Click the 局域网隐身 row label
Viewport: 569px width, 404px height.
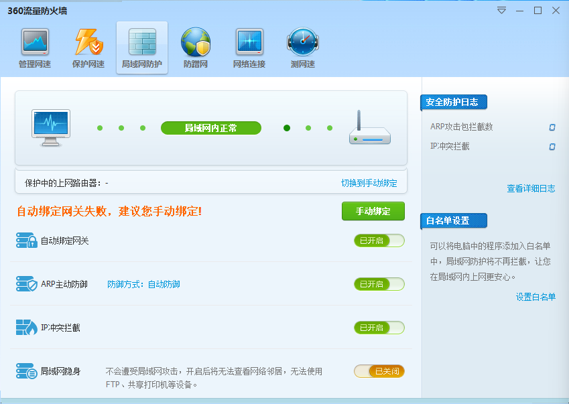(60, 371)
